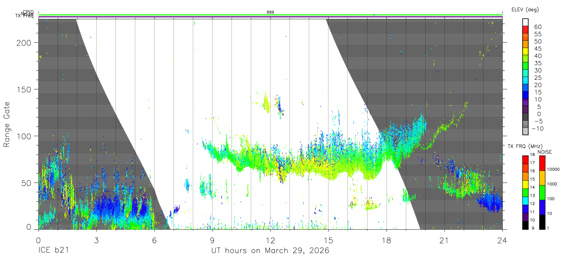Click the purple swatch in the TX FRQ colorbar
The height and width of the screenshot is (260, 565).
(x=525, y=217)
